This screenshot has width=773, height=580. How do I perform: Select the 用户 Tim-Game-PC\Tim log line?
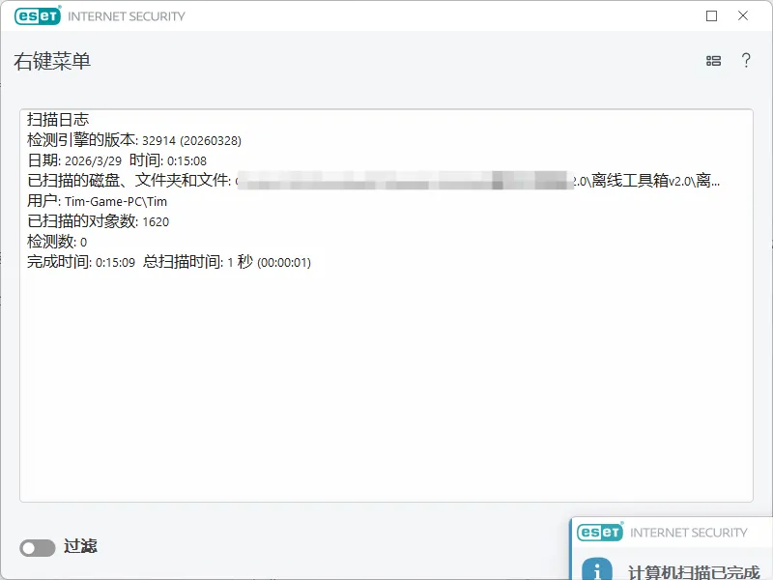[98, 201]
